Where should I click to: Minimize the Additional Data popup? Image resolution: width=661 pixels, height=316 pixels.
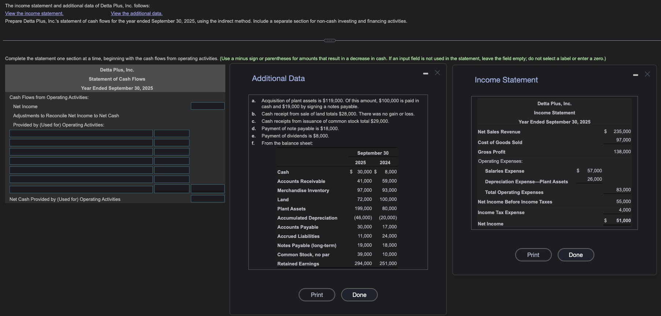click(425, 73)
